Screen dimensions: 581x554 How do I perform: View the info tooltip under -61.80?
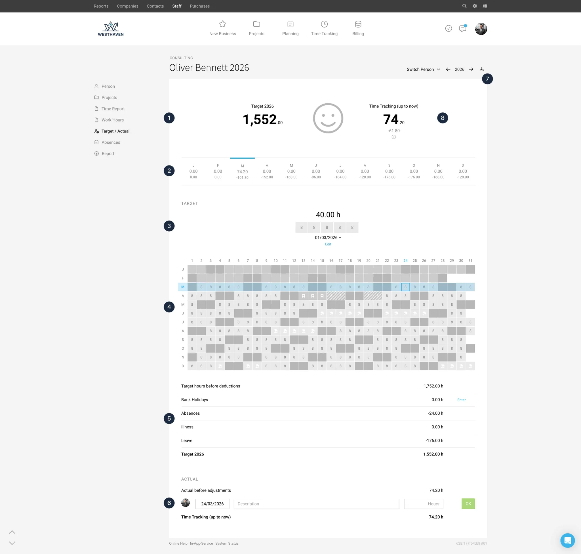point(393,137)
